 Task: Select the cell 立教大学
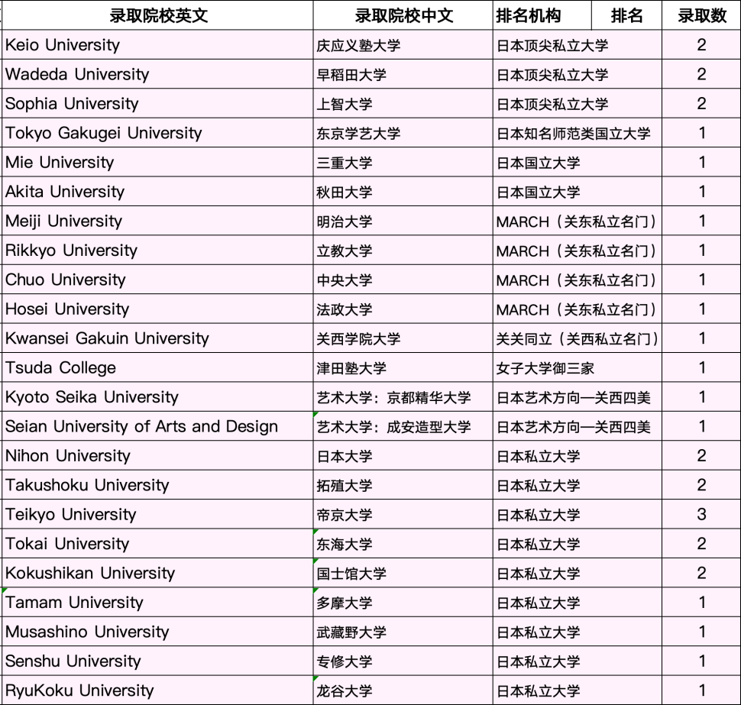[x=403, y=250]
